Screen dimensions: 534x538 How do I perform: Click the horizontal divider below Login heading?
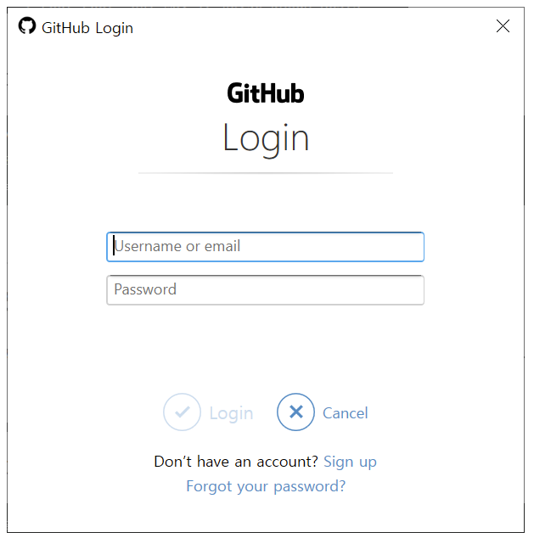266,173
